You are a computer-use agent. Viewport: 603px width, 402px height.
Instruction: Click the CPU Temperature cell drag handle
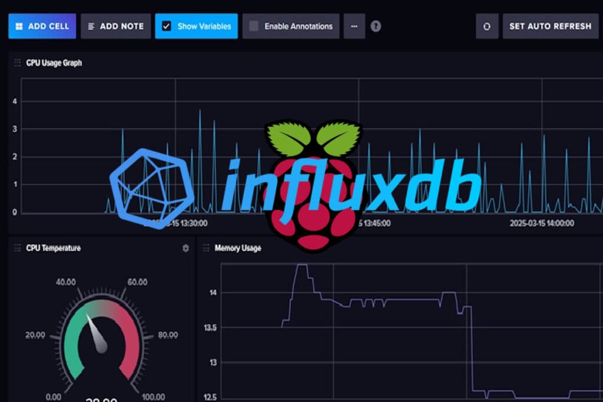point(18,248)
